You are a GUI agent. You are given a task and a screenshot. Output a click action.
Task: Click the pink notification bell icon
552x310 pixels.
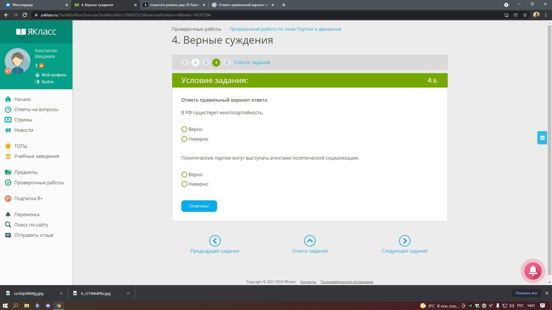pos(533,271)
